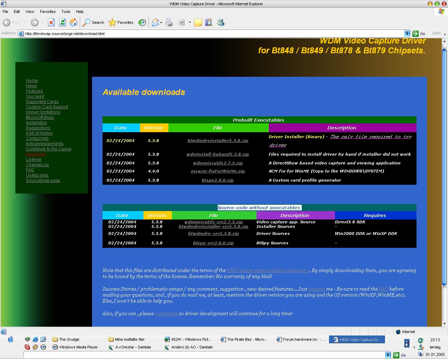
Task: Switch to The Pirate Bay taskbar window
Action: point(244,339)
